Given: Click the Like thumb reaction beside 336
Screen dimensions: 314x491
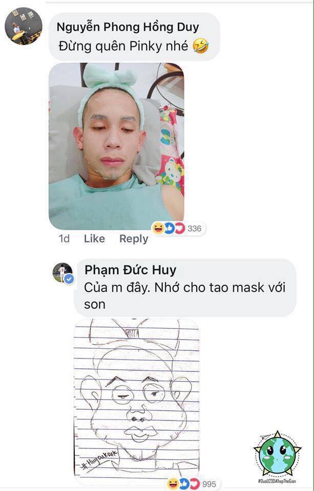Looking at the screenshot, I should tap(169, 229).
